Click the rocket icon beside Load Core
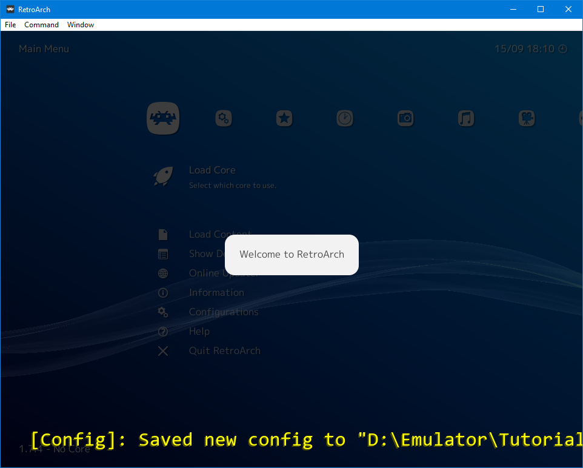Image resolution: width=583 pixels, height=468 pixels. pyautogui.click(x=163, y=176)
